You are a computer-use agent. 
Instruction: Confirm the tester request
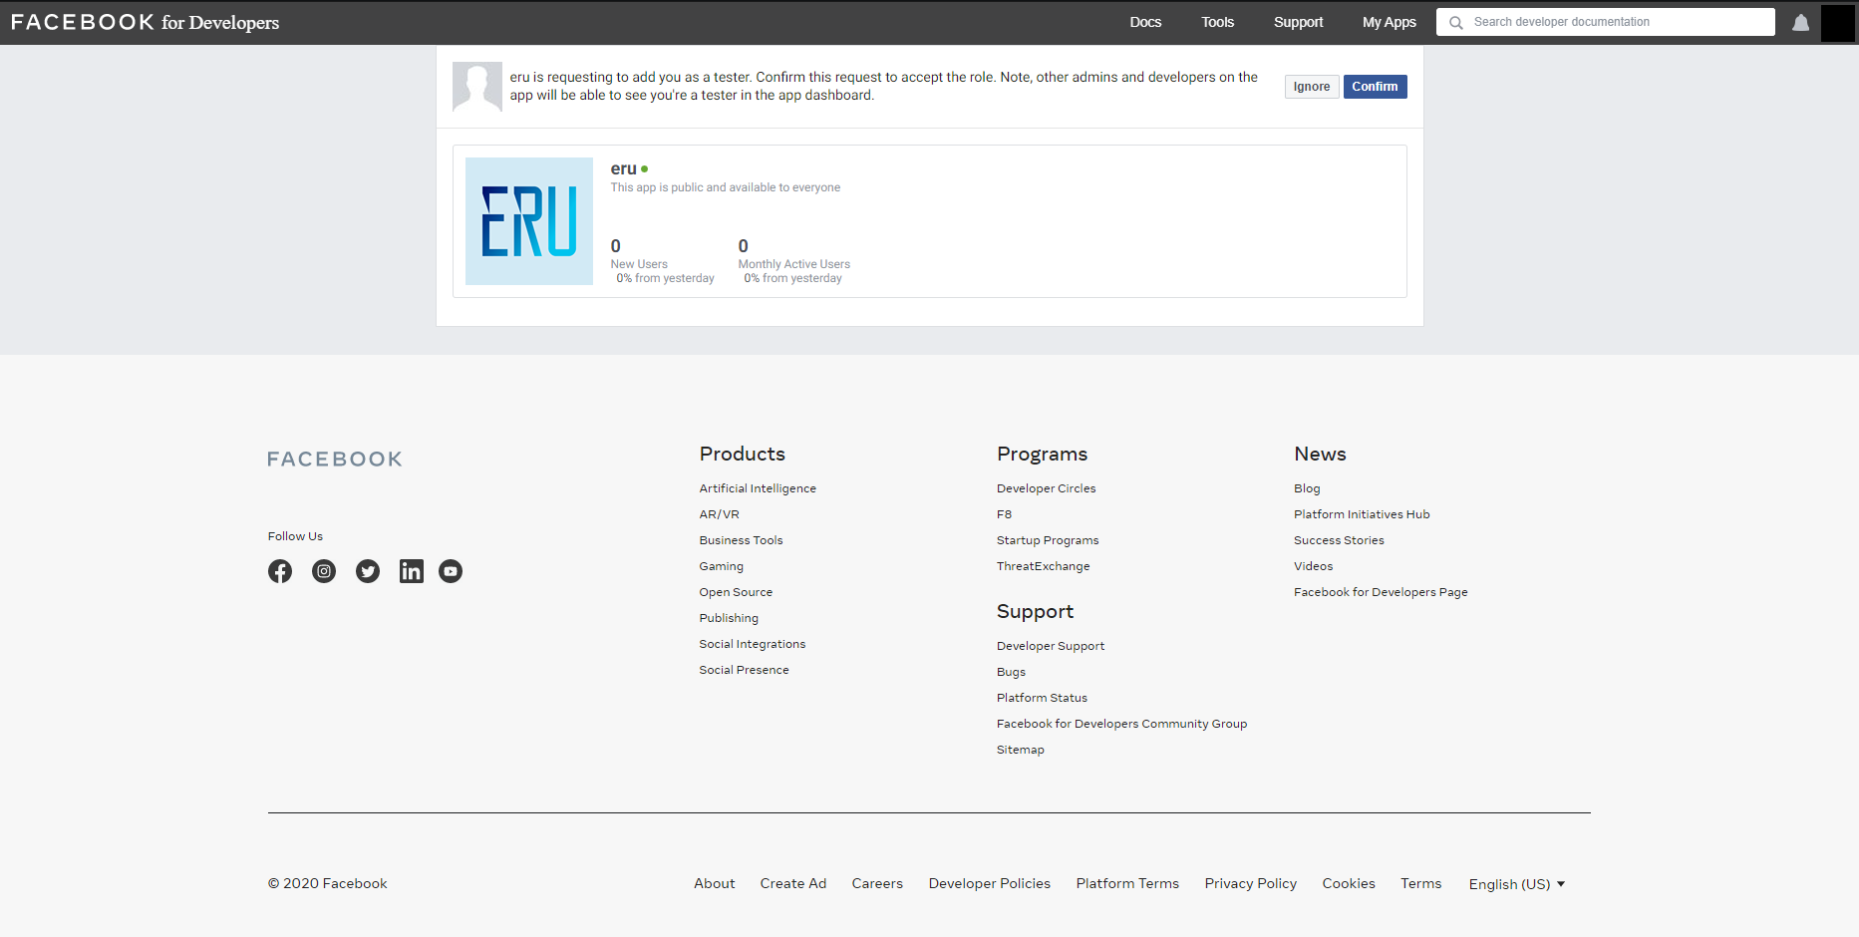1375,87
